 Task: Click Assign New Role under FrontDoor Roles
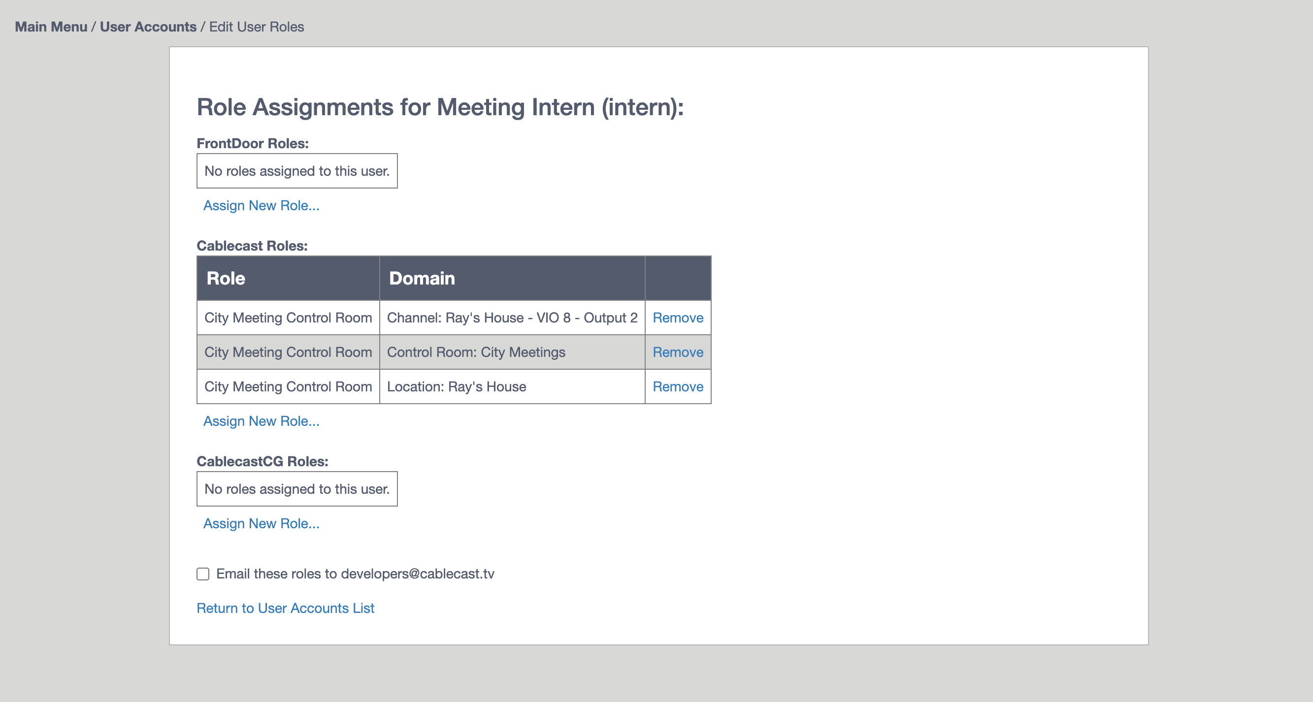coord(261,205)
